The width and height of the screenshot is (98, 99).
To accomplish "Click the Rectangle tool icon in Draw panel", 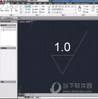I will (21, 6).
